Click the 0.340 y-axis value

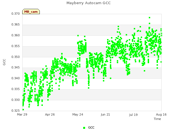[x=16, y=78]
